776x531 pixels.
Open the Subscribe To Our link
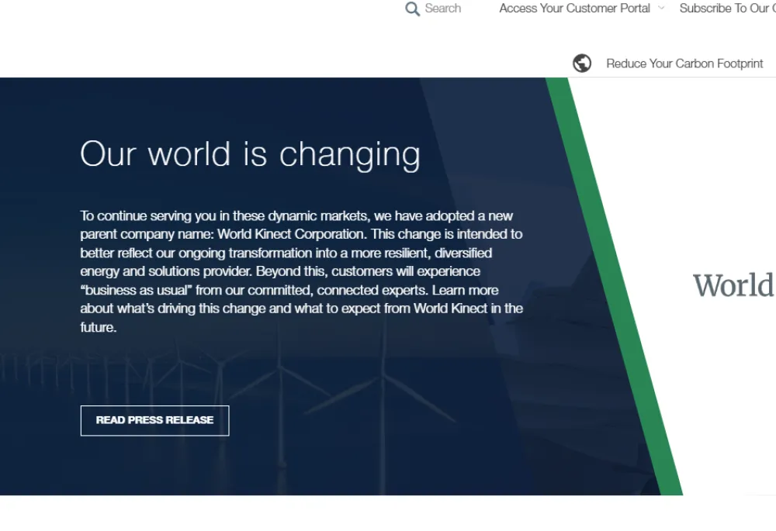tap(728, 9)
